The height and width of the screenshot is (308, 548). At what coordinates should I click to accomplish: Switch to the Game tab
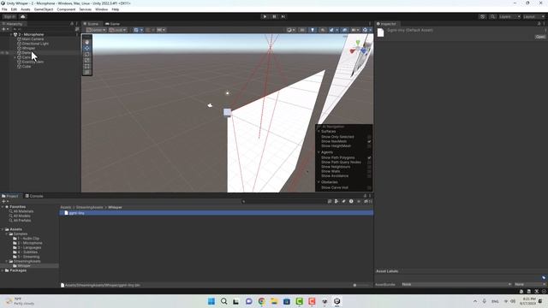(x=112, y=24)
